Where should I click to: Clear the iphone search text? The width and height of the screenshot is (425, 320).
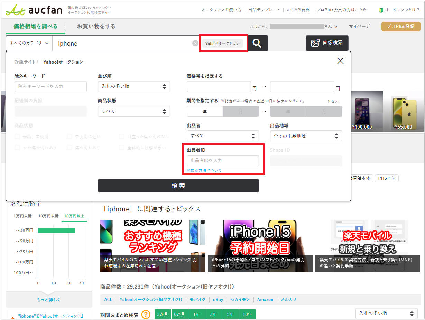click(195, 43)
